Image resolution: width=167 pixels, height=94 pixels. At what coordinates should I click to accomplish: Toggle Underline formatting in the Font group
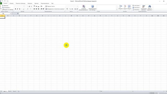20,9
